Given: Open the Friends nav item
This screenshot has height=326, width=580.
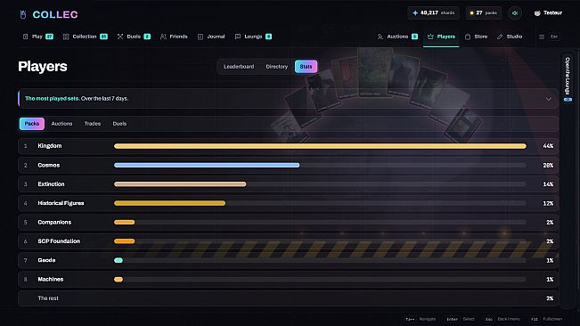Looking at the screenshot, I should tap(174, 37).
